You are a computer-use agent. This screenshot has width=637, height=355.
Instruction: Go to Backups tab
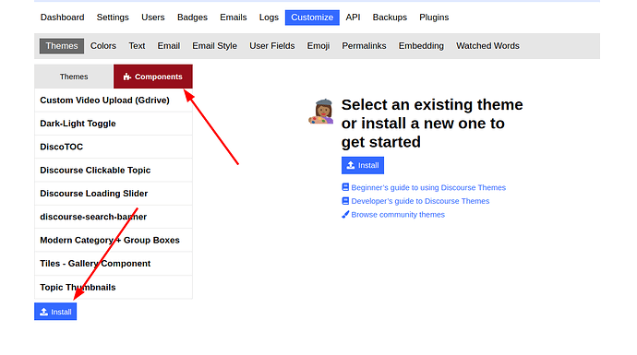(x=390, y=18)
